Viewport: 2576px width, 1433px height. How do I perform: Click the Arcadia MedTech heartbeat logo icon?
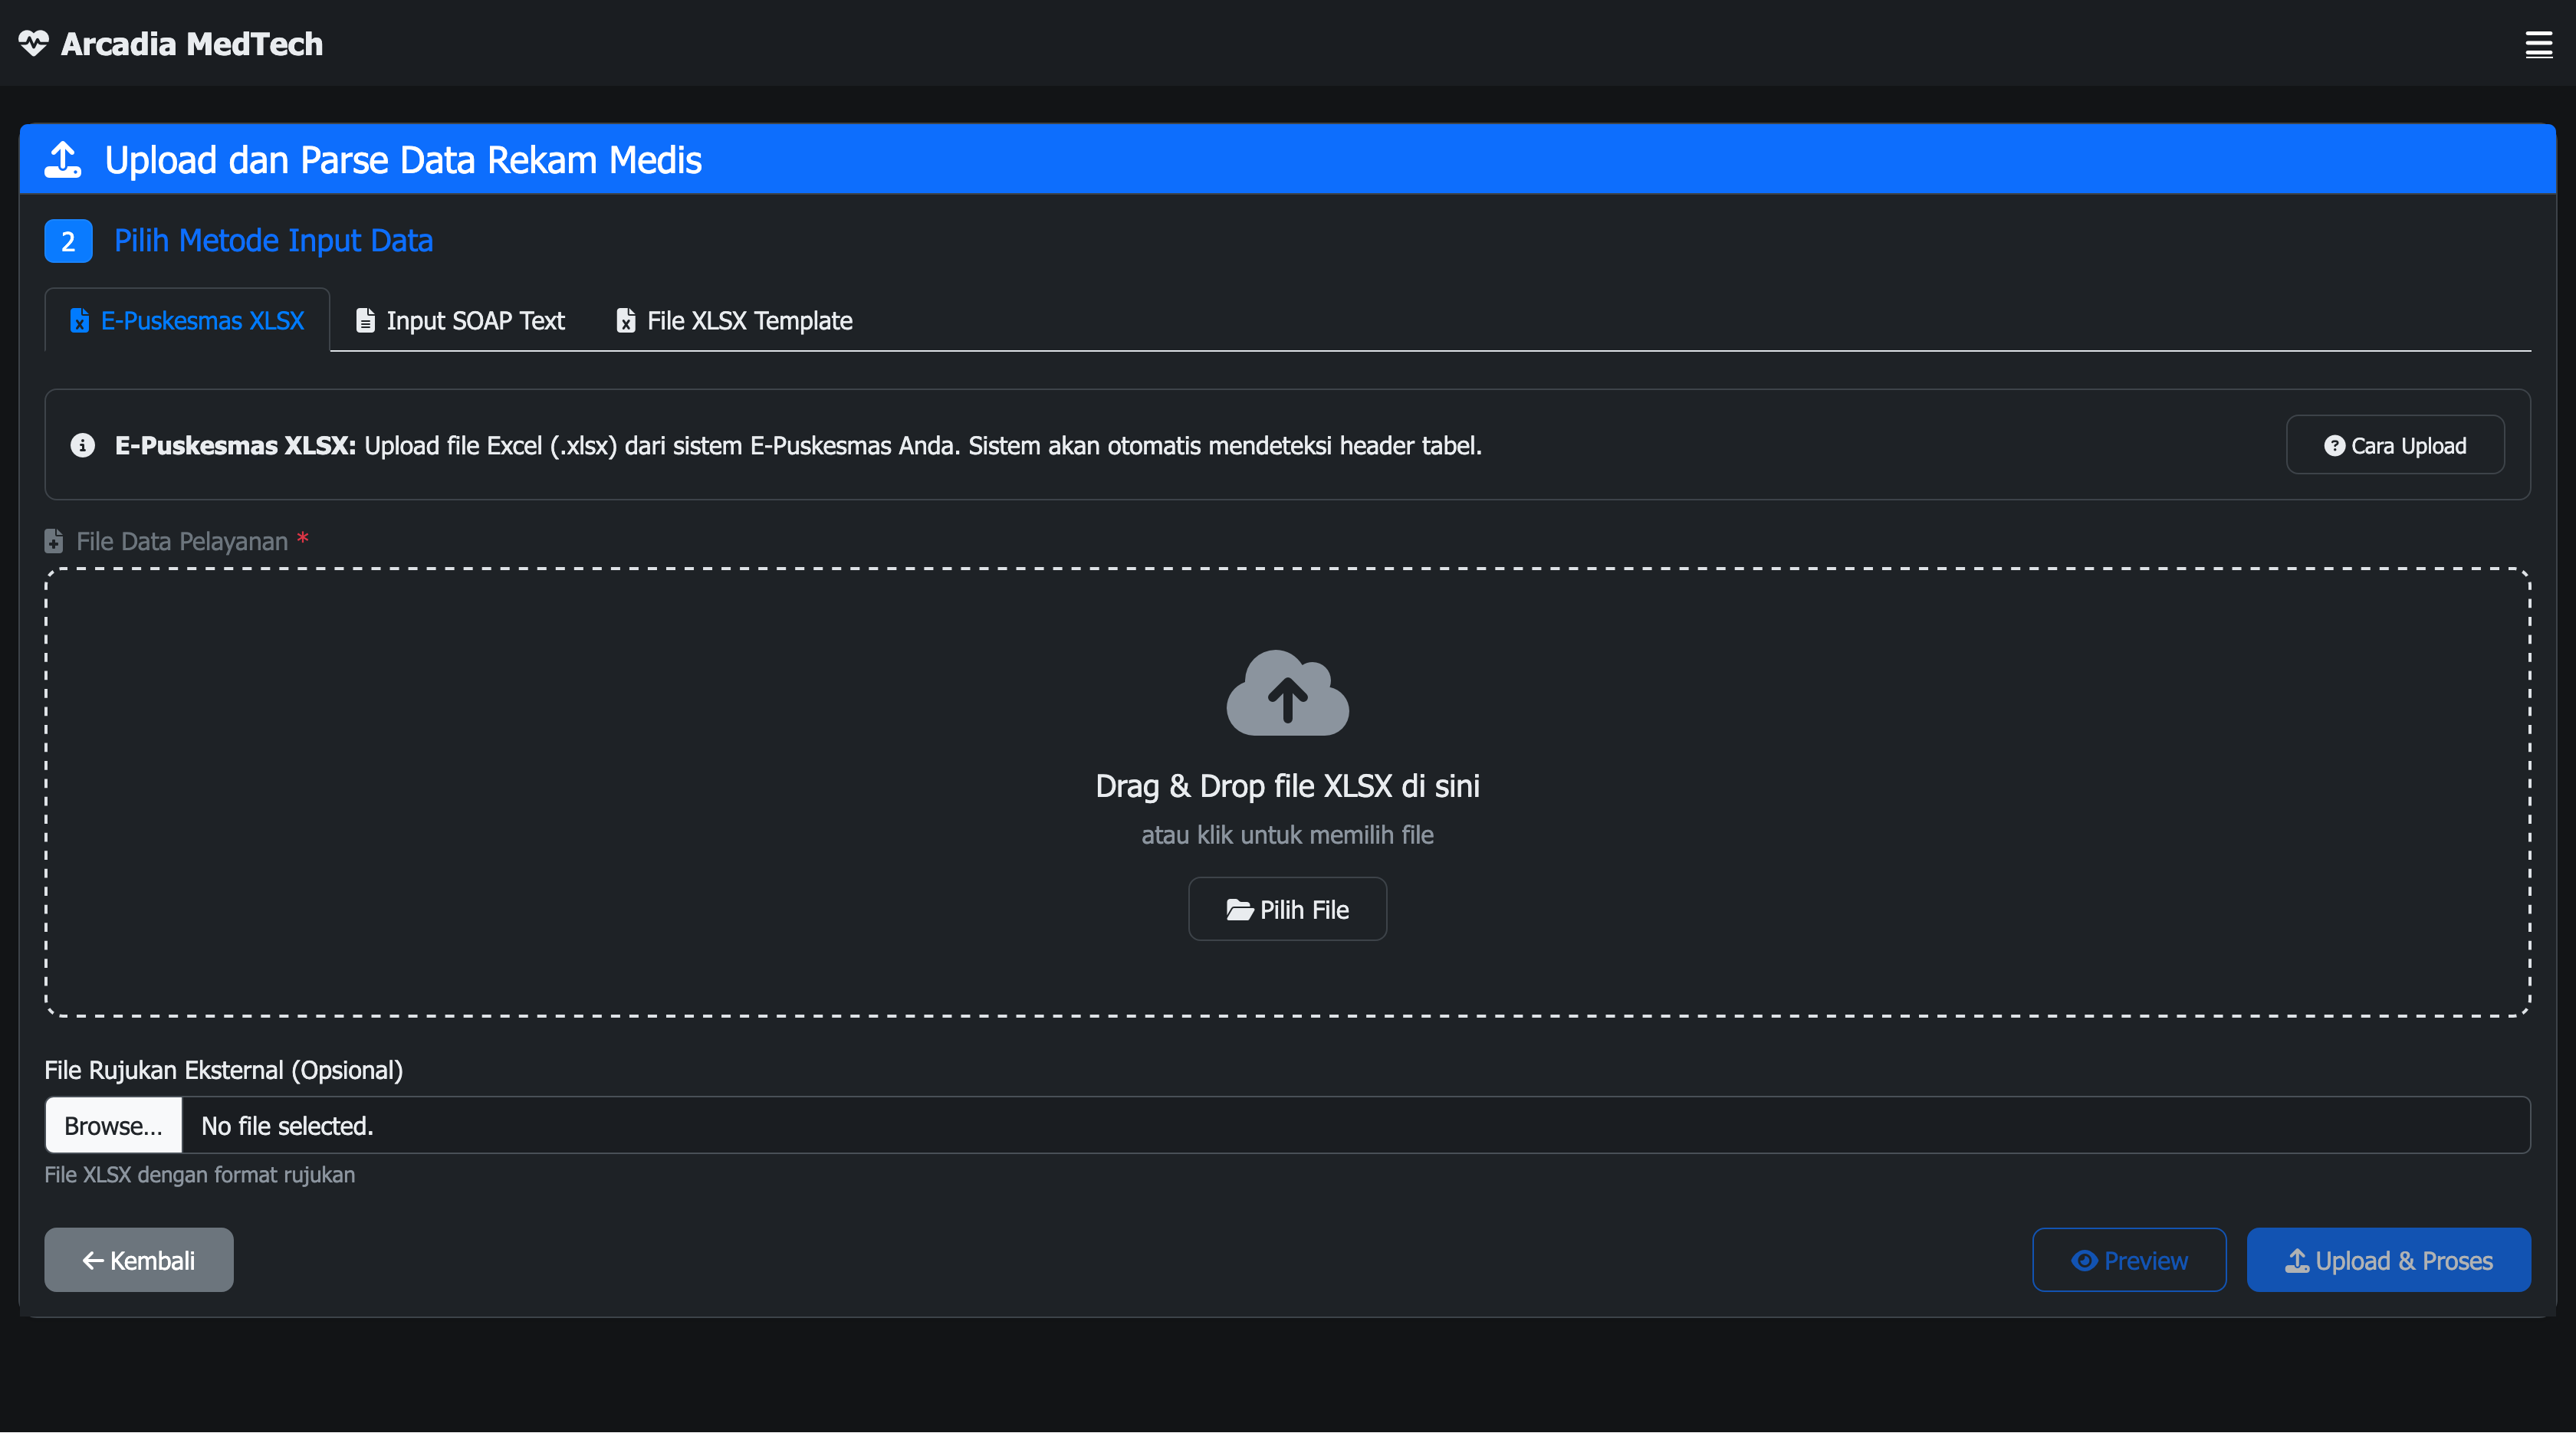tap(33, 43)
